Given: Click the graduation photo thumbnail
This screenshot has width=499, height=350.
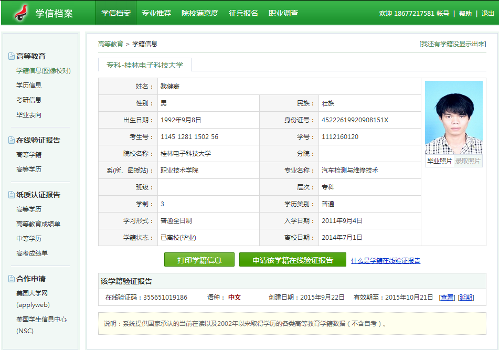Looking at the screenshot, I should coord(453,118).
